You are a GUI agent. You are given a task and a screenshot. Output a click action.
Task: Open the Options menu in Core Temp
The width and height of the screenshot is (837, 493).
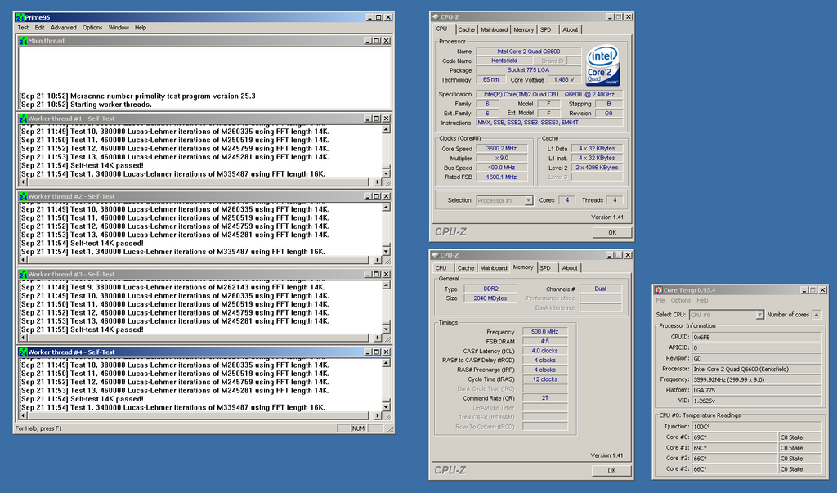(680, 301)
